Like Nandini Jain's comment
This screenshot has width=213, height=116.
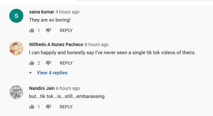pos(32,107)
